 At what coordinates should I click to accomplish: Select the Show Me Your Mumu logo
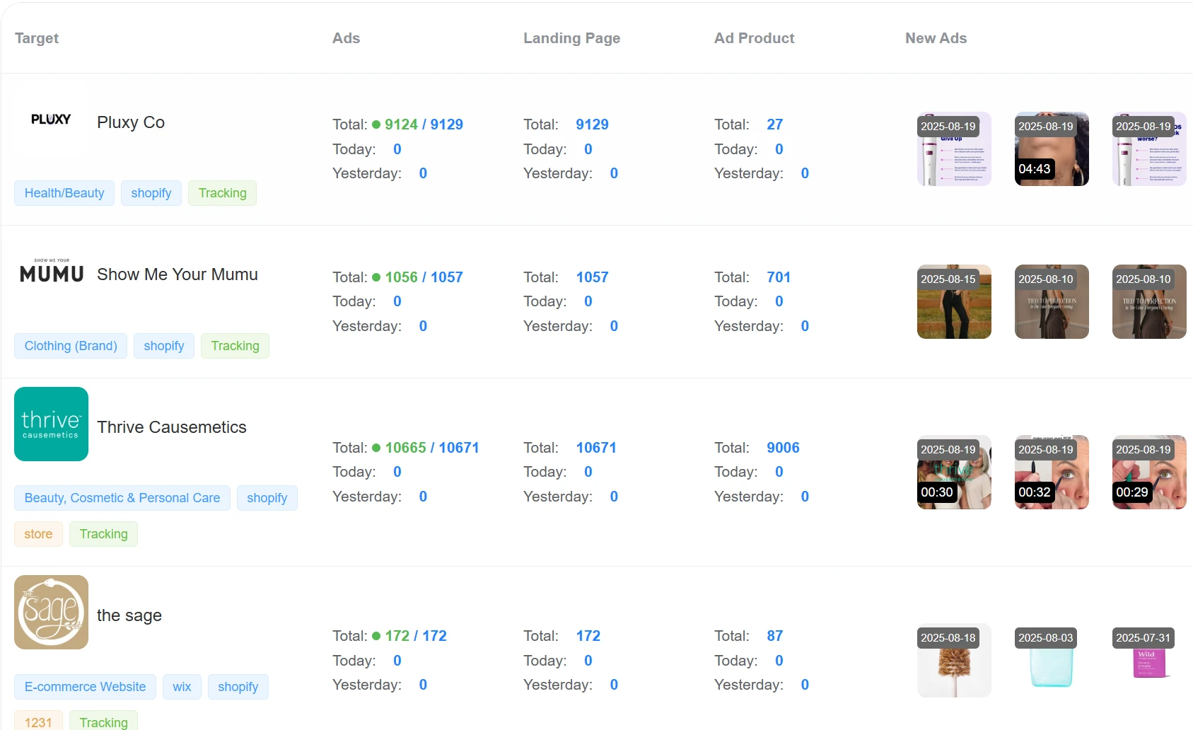pyautogui.click(x=50, y=272)
